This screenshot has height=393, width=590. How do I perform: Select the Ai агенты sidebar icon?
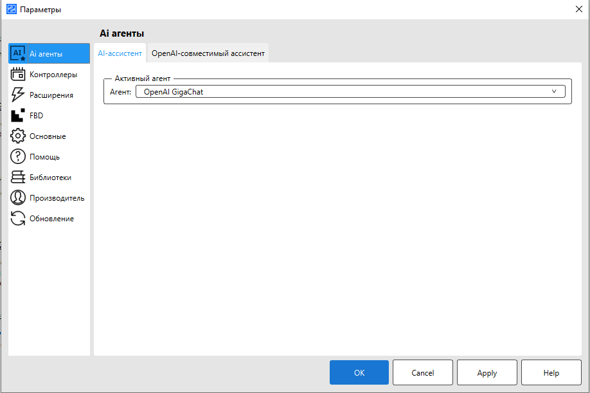click(18, 53)
